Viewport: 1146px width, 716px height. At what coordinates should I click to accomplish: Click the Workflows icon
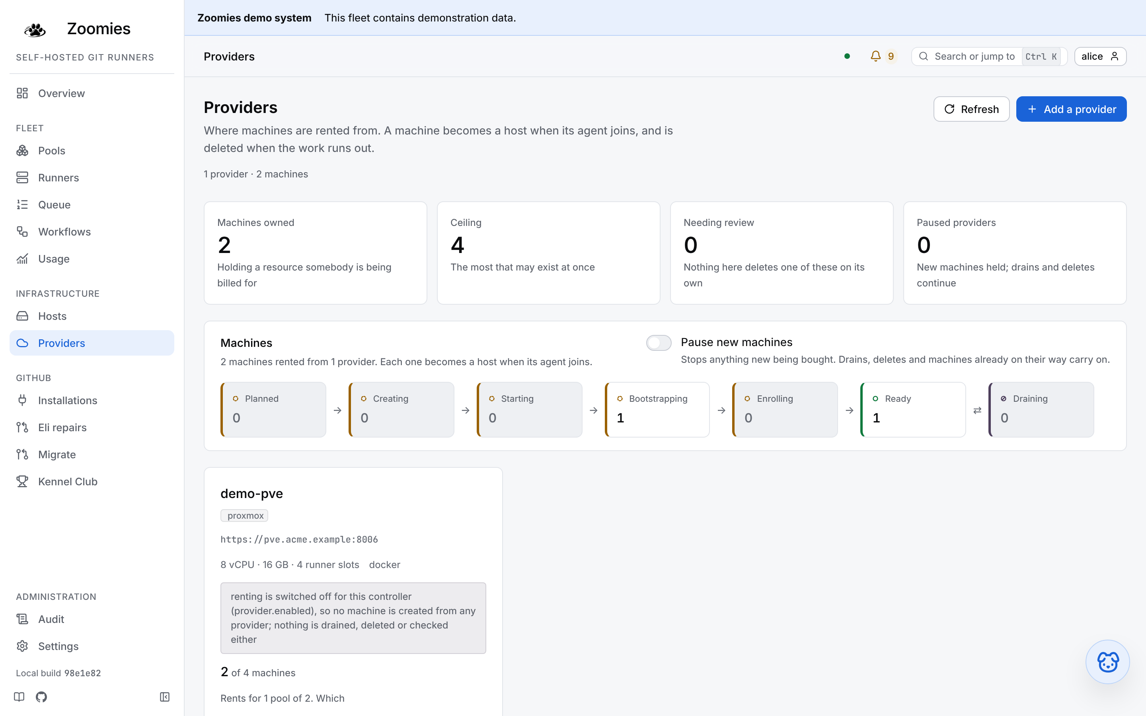click(x=22, y=232)
